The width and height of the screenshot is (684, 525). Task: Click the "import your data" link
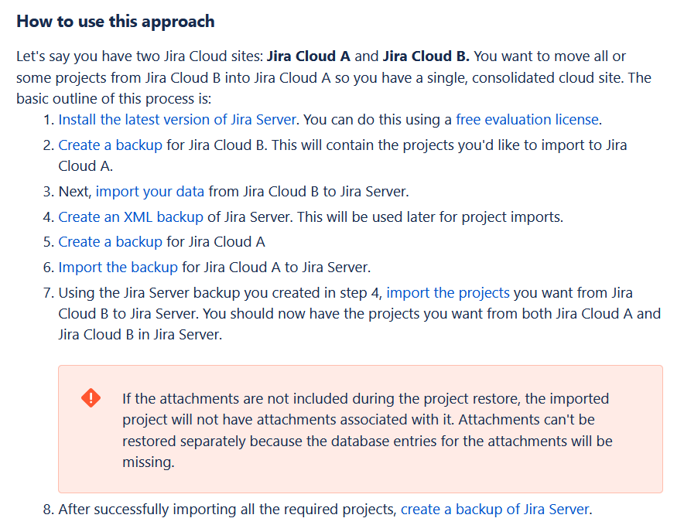pyautogui.click(x=150, y=191)
